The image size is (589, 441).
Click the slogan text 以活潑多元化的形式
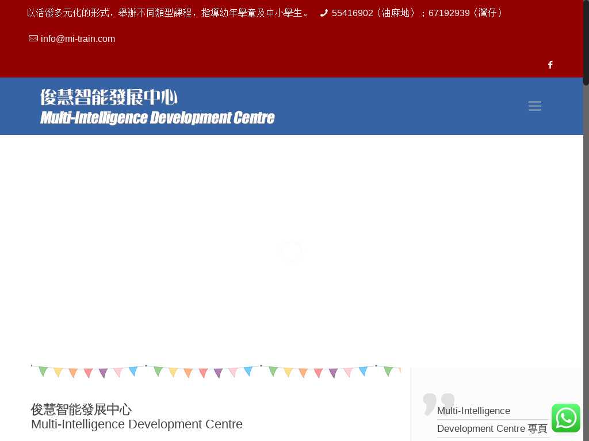pyautogui.click(x=68, y=13)
